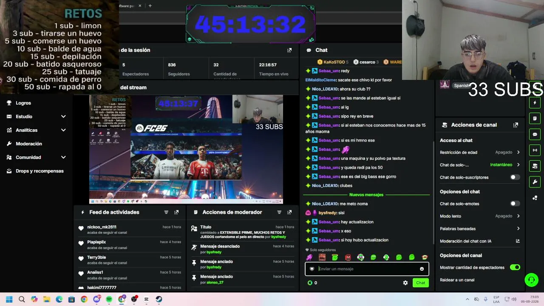Click Analiss1 in activity feed

95,272
